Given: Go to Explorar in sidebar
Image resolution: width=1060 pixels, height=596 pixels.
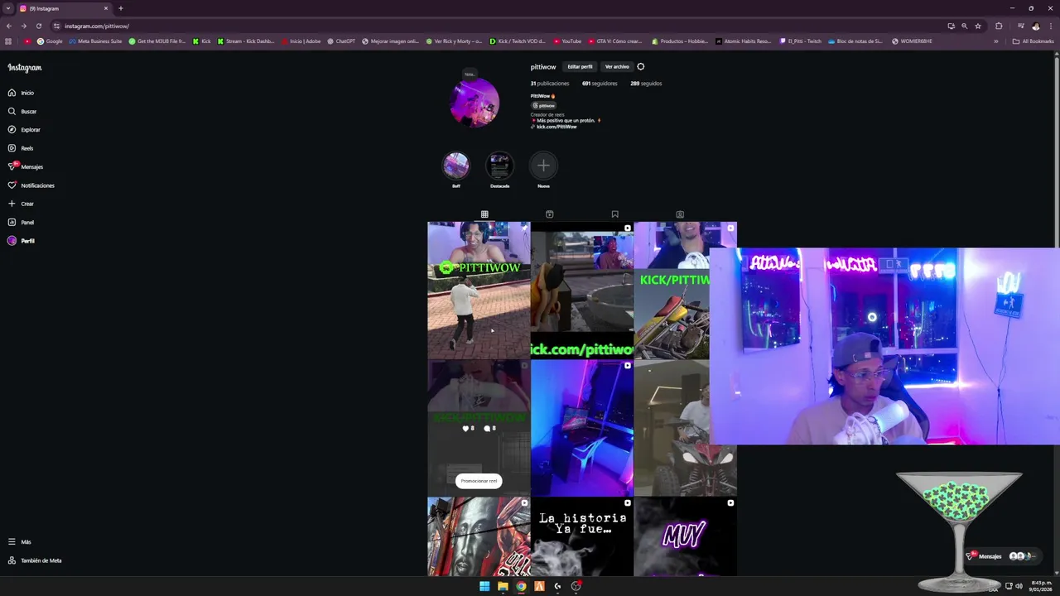Looking at the screenshot, I should point(24,130).
